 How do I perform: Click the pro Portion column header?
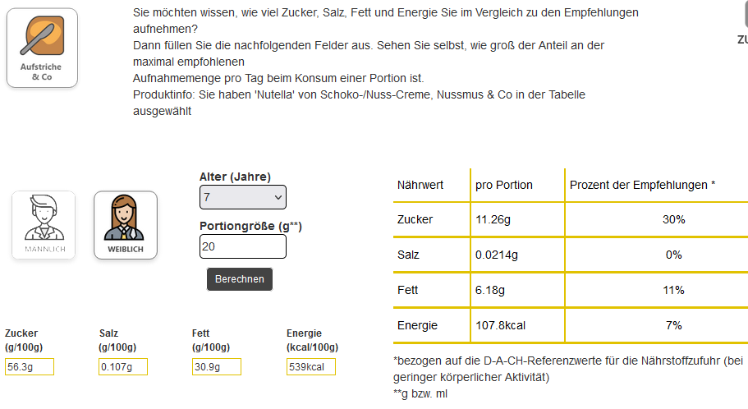(x=504, y=185)
